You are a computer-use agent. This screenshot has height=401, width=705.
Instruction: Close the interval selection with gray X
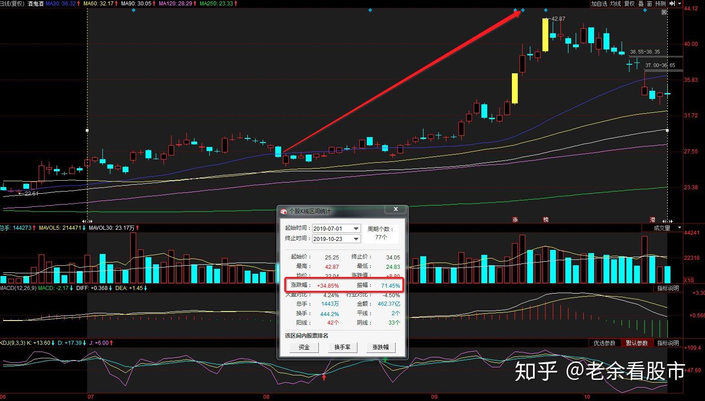tap(664, 13)
